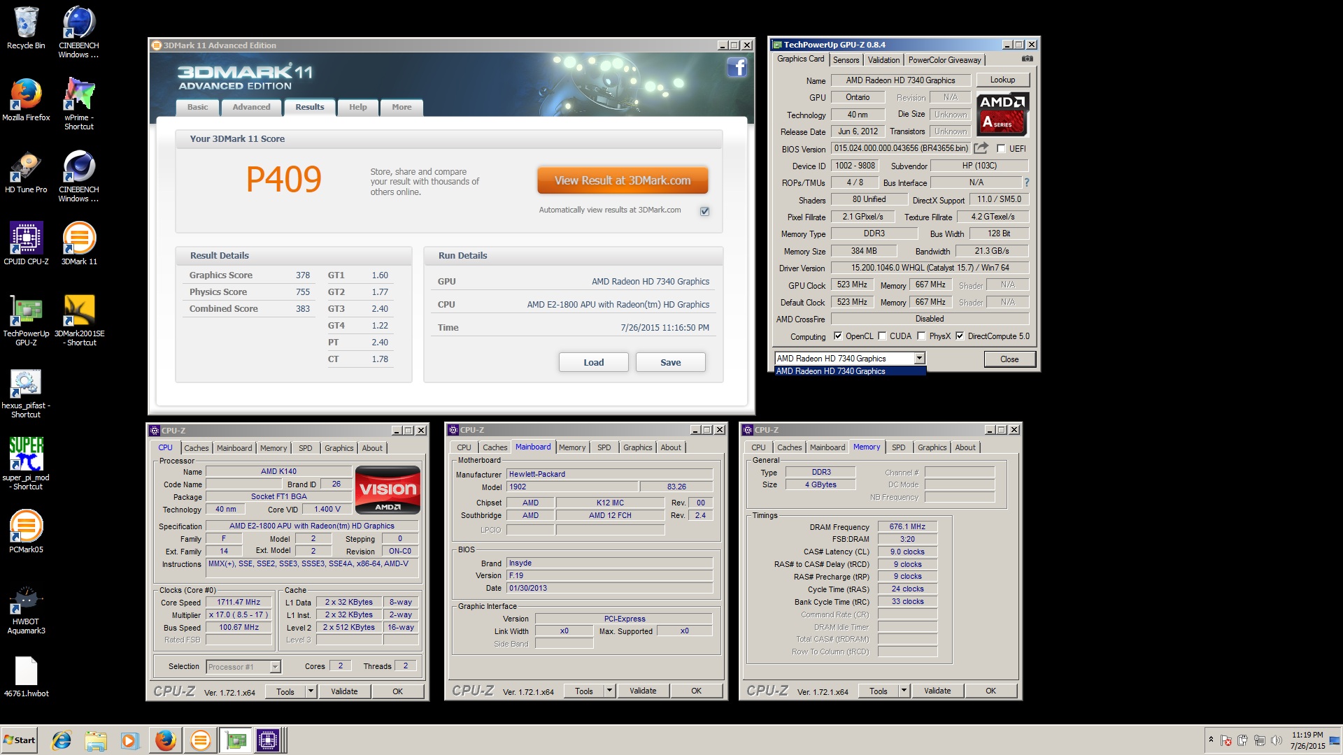Open the Processor #1 selection dropdown
The width and height of the screenshot is (1343, 755).
tap(275, 667)
